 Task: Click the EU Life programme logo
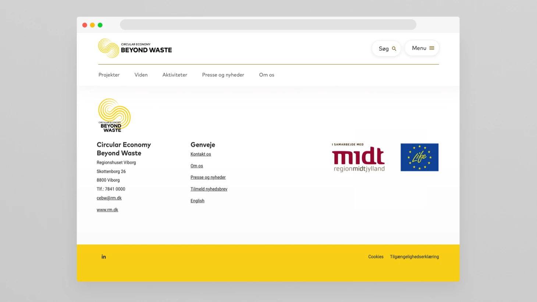(x=419, y=157)
